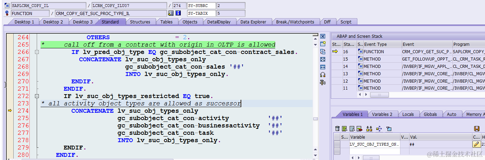Viewport: 485px width, 160px height.
Task: Click the stack list scroll-left arrow
Action: tap(359, 95)
